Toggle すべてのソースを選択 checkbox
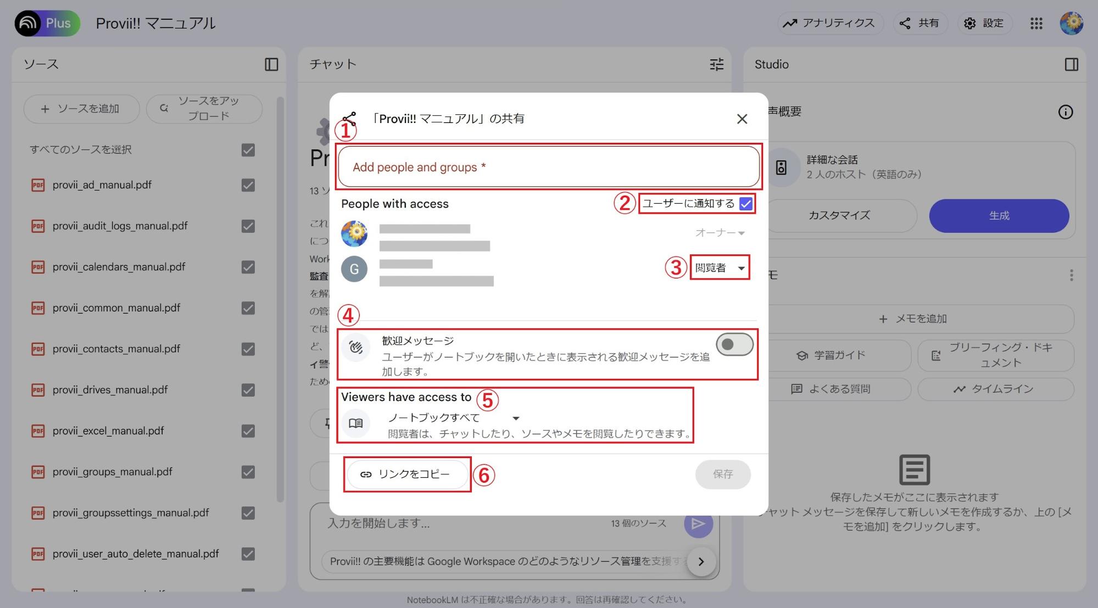The width and height of the screenshot is (1098, 608). coord(248,150)
